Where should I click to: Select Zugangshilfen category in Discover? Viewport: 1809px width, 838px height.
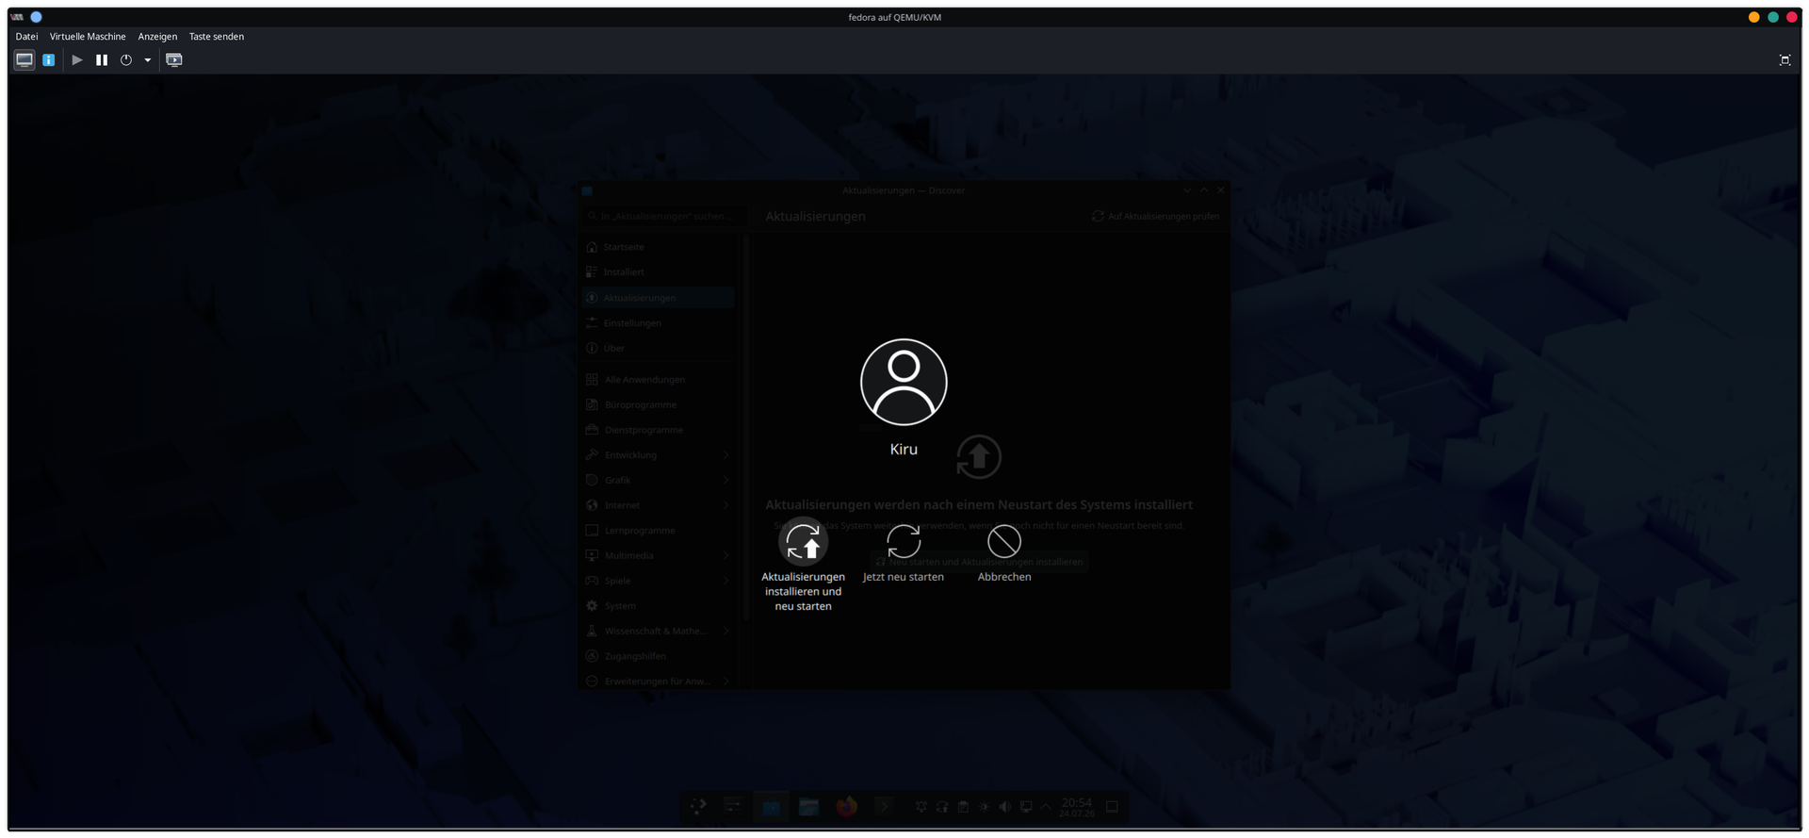coord(658,656)
